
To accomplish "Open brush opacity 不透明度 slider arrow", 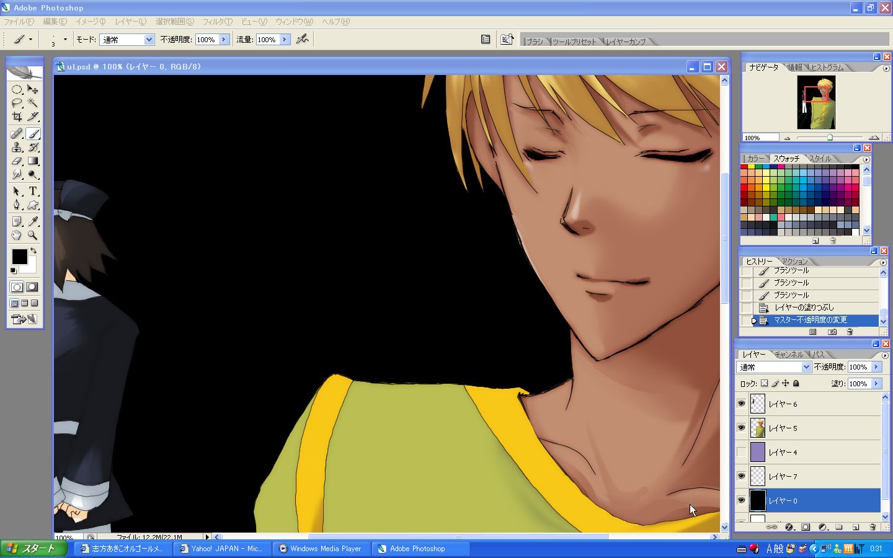I will [x=224, y=40].
